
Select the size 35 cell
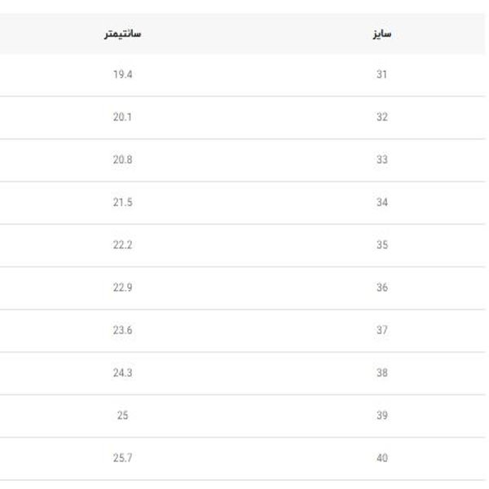click(382, 245)
